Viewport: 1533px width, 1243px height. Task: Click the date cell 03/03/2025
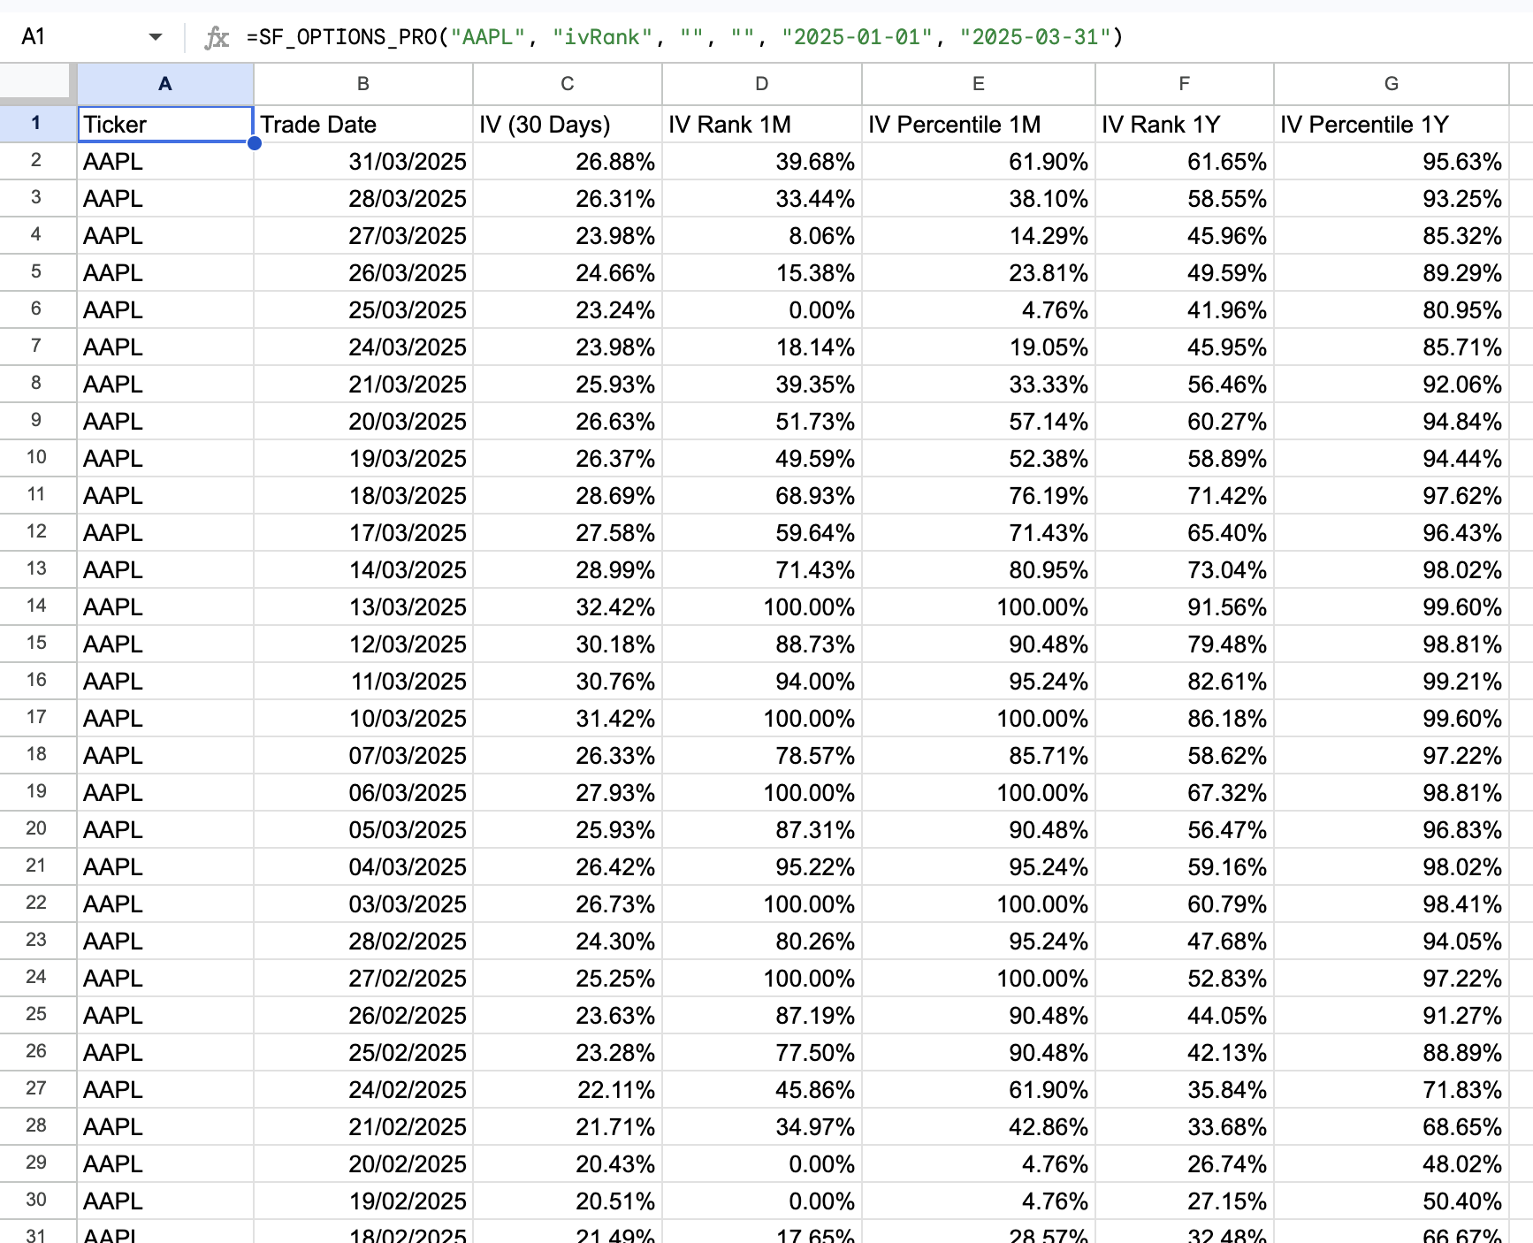(363, 904)
